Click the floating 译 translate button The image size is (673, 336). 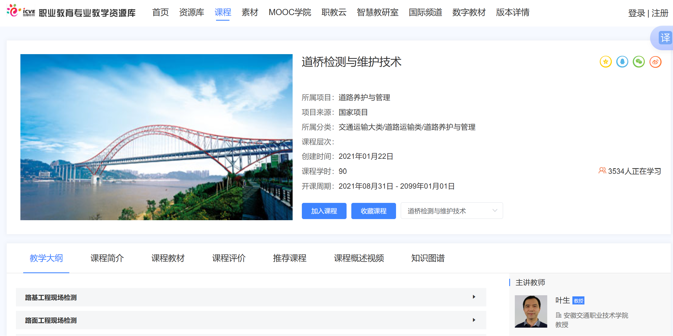[x=666, y=38]
